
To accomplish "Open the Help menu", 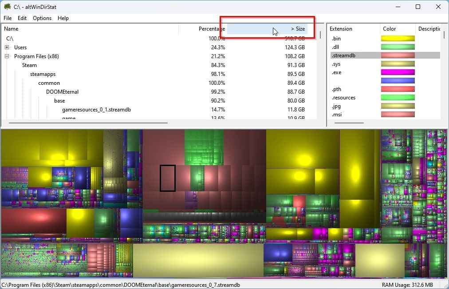I will [63, 18].
